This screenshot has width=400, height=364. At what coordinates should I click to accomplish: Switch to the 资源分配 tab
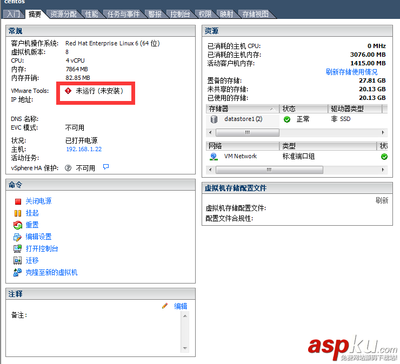pos(64,14)
